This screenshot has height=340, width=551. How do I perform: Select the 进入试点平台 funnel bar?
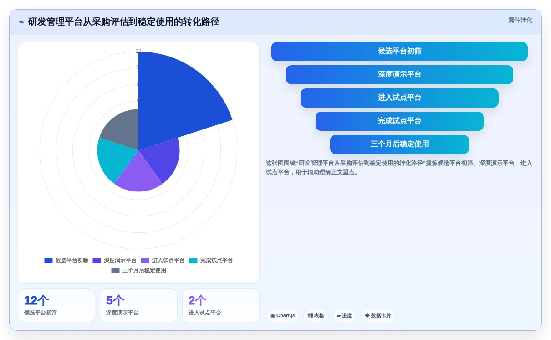point(399,98)
